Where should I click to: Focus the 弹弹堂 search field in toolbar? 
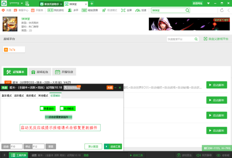pyautogui.click(x=168, y=10)
